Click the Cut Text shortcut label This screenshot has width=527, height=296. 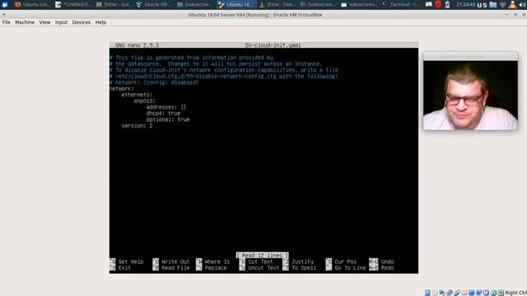coord(260,261)
